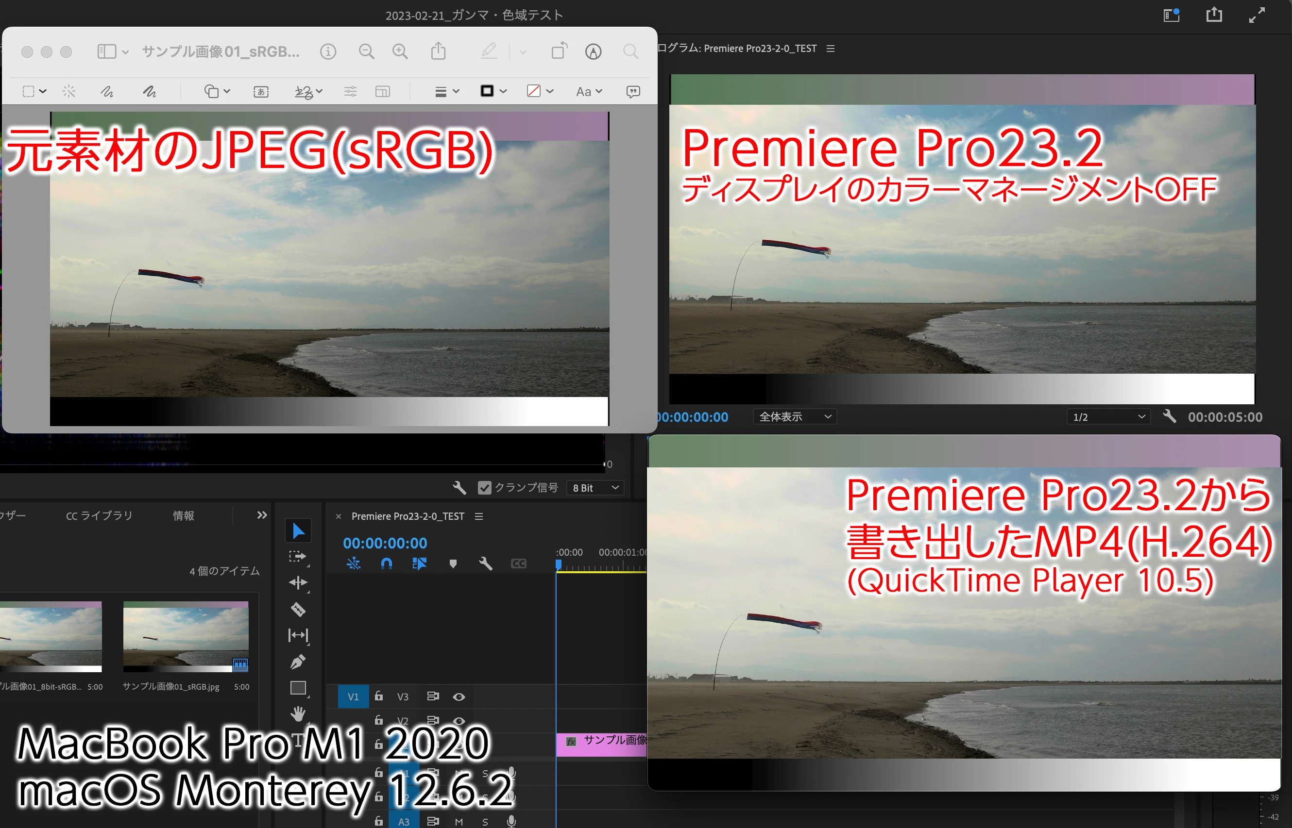Select the Pen tool in the tools panel
1292x828 pixels.
tap(298, 662)
